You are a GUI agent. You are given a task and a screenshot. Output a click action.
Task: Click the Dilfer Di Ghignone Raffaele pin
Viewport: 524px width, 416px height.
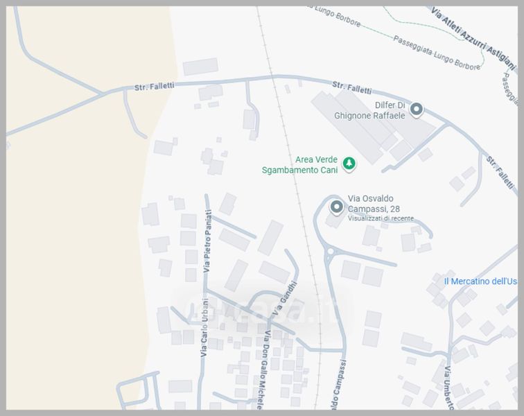pyautogui.click(x=417, y=110)
